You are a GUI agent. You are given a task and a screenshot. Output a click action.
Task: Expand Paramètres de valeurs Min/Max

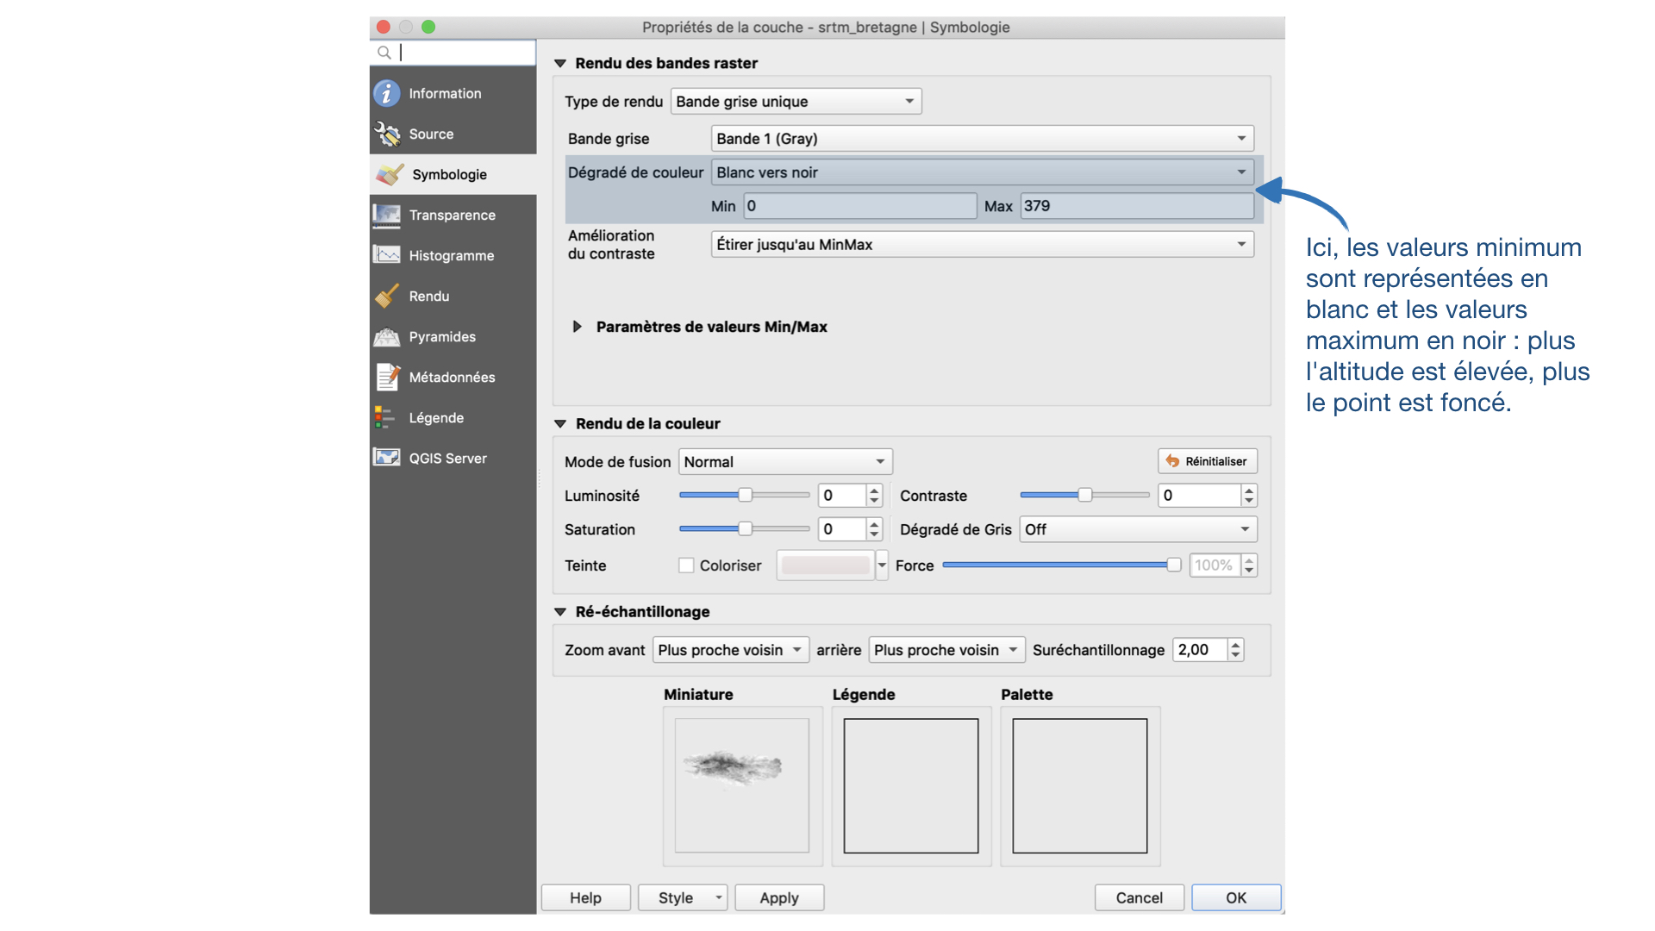tap(578, 327)
